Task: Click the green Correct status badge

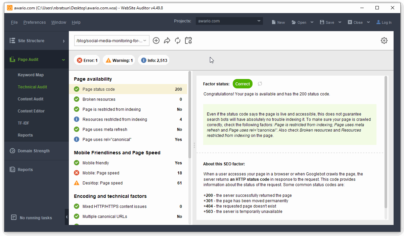Action: point(242,84)
